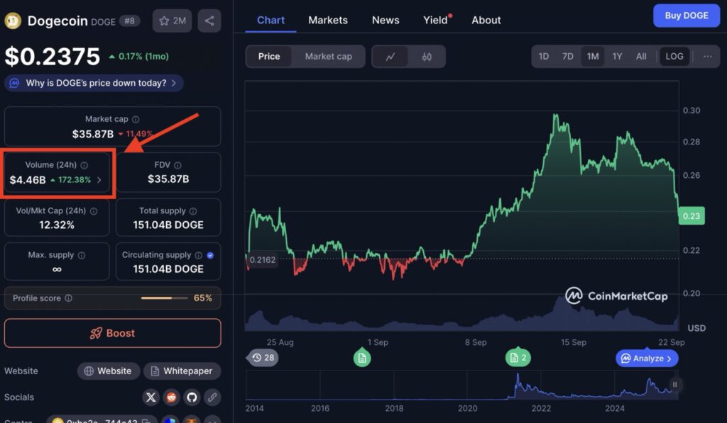The image size is (727, 423).
Task: Click the 65% profile score value
Action: pos(202,298)
